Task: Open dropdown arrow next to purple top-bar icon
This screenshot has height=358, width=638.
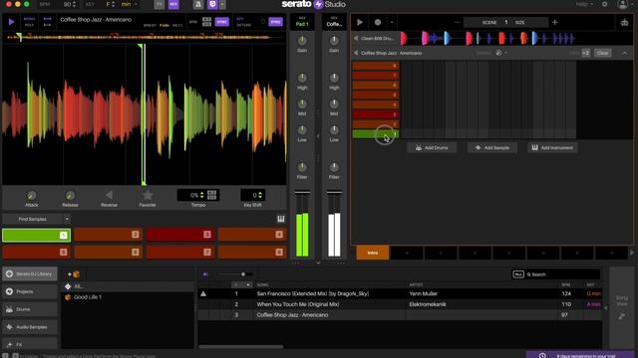Action: pos(222,4)
